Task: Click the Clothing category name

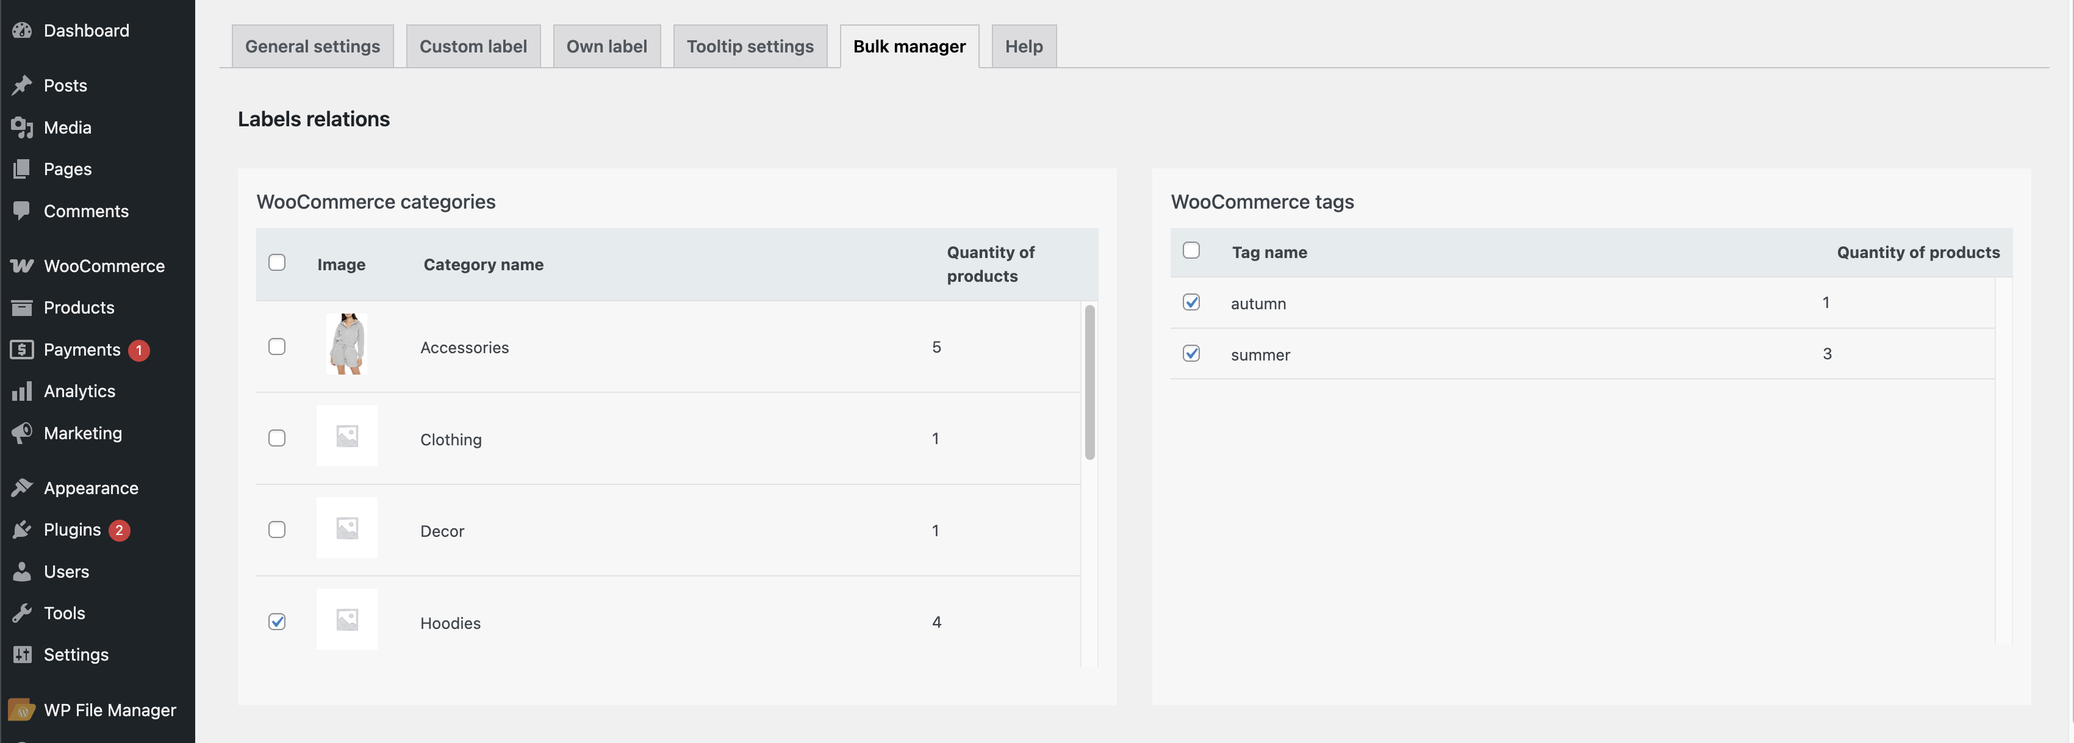Action: point(451,440)
